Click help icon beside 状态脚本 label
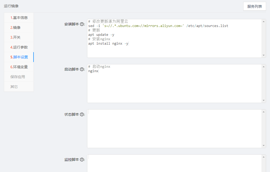 tap(82, 114)
